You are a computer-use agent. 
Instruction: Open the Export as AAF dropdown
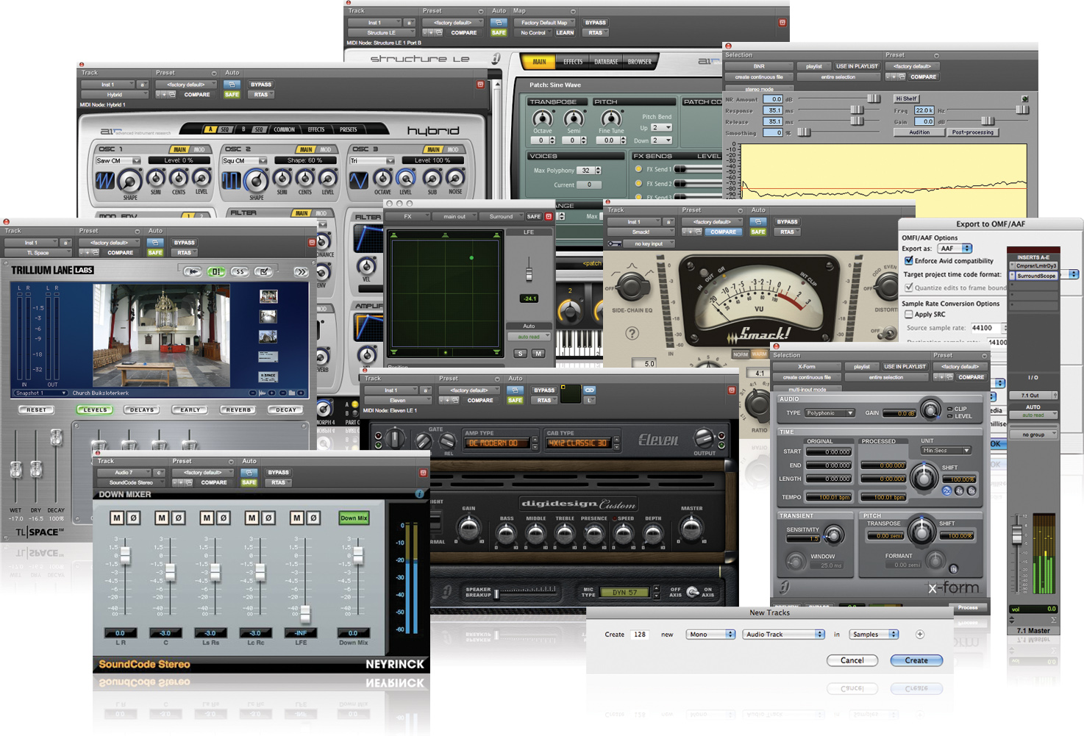coord(955,249)
